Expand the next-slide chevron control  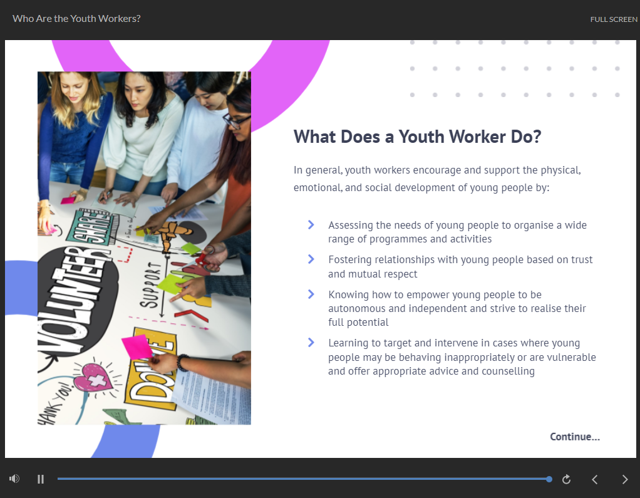(624, 479)
